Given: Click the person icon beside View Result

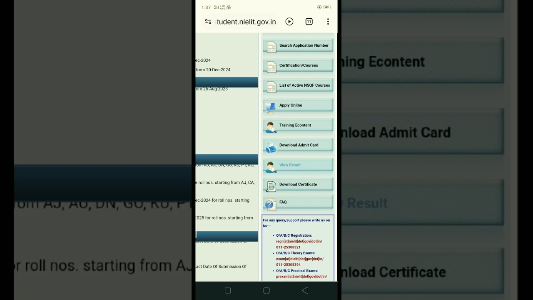Looking at the screenshot, I should [x=271, y=167].
